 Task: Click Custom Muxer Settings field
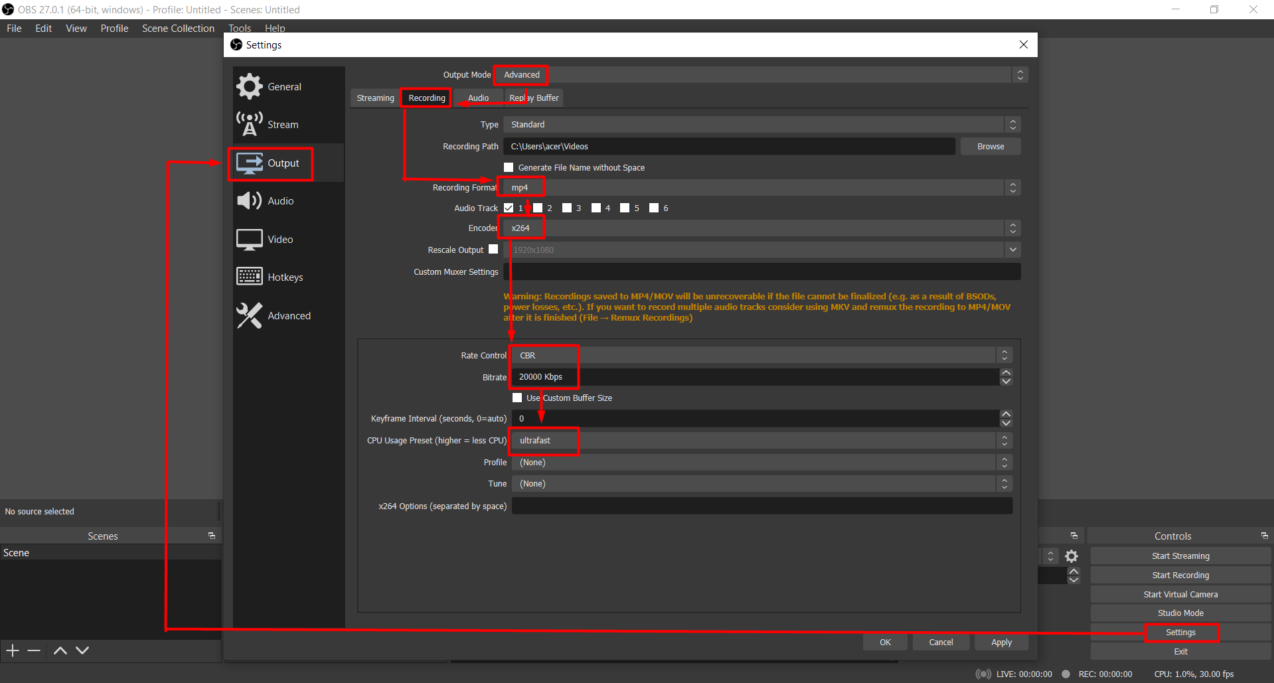[x=762, y=271]
